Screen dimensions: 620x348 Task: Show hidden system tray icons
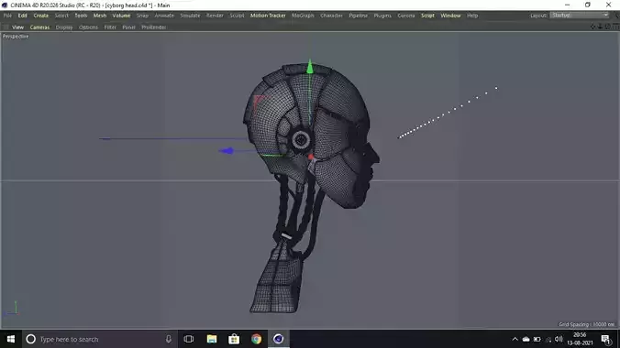point(515,339)
